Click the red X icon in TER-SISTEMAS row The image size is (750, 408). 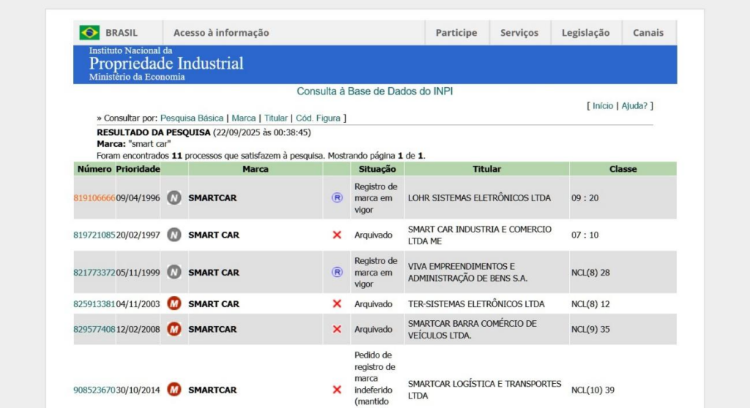pyautogui.click(x=337, y=303)
